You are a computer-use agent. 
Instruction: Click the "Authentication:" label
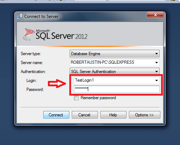pyautogui.click(x=33, y=72)
